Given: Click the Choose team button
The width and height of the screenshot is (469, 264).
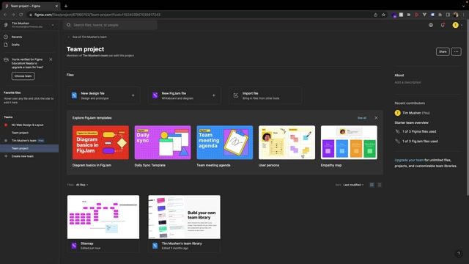Looking at the screenshot, I should [x=23, y=76].
